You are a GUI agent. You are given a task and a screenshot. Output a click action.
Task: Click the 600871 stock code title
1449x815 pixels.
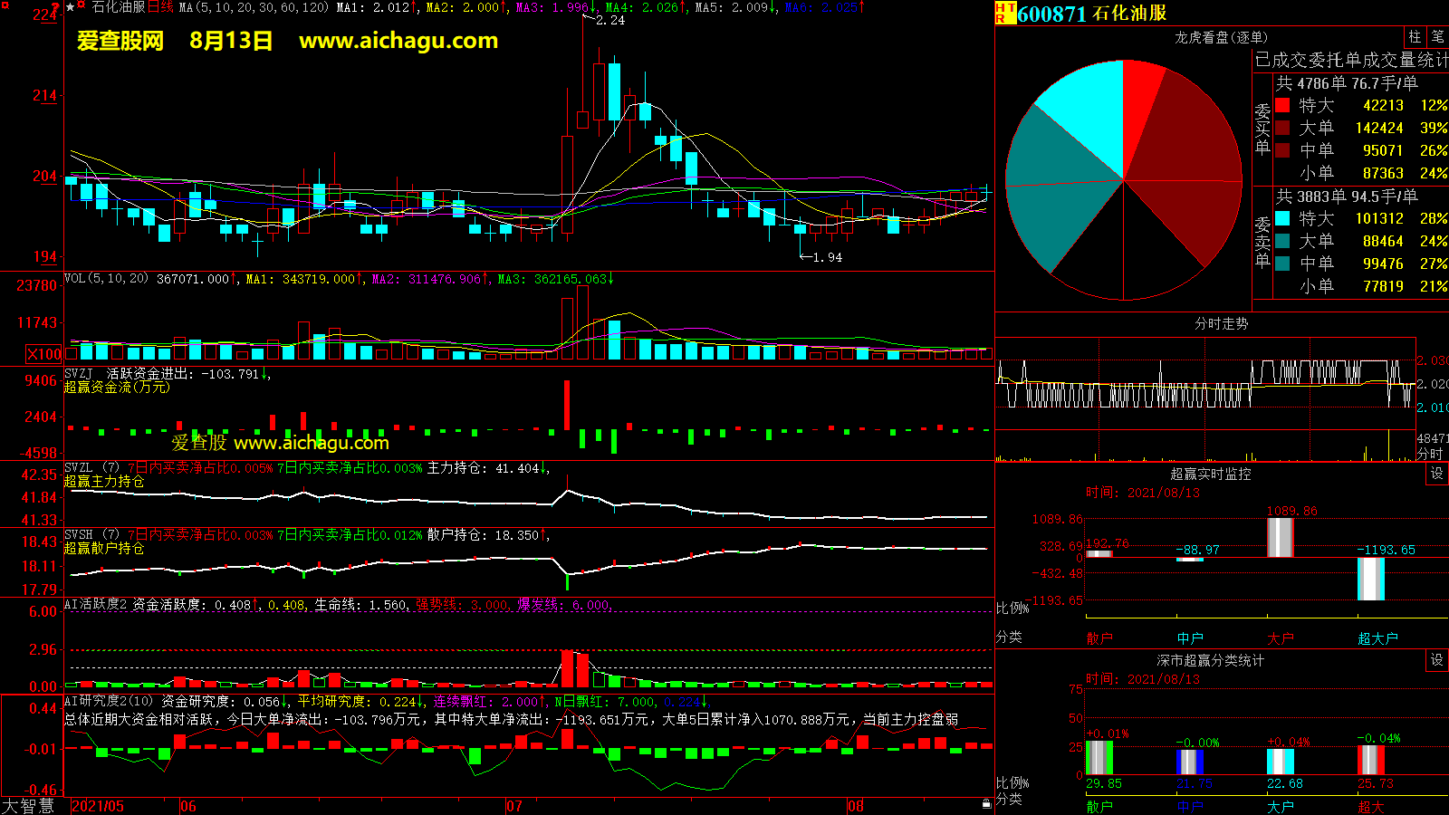[1051, 14]
